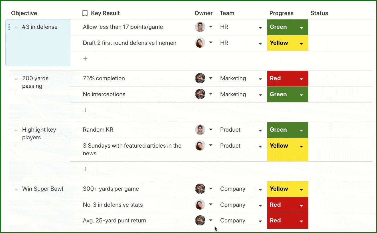Image resolution: width=377 pixels, height=233 pixels.
Task: Add key result under 200 yards passing
Action: 85,110
